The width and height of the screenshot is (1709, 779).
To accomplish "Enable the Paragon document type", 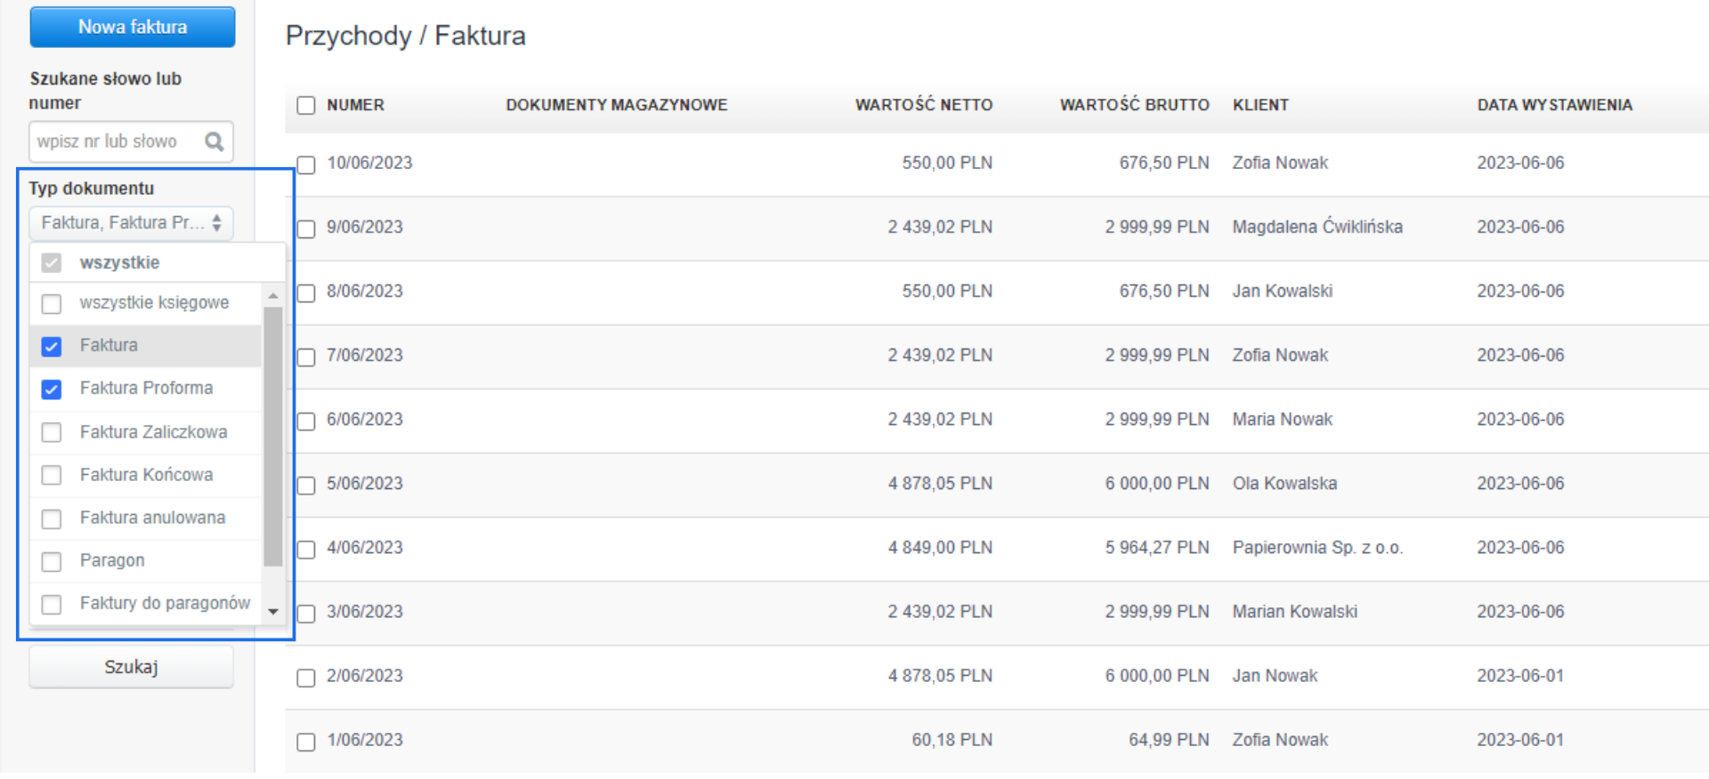I will [x=52, y=562].
